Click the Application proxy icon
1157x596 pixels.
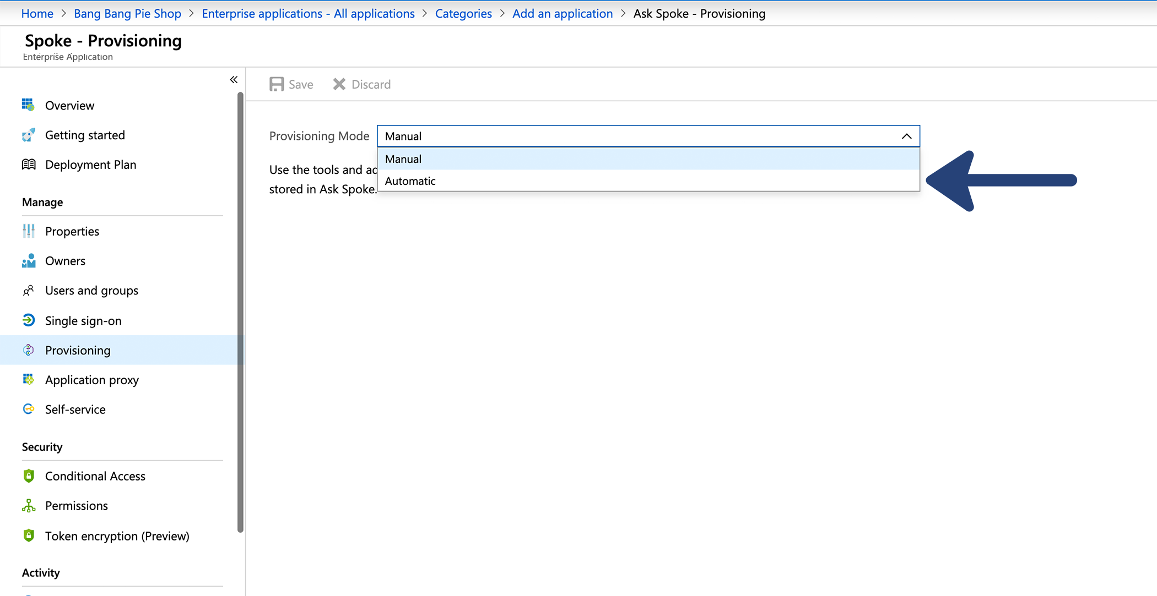coord(28,380)
